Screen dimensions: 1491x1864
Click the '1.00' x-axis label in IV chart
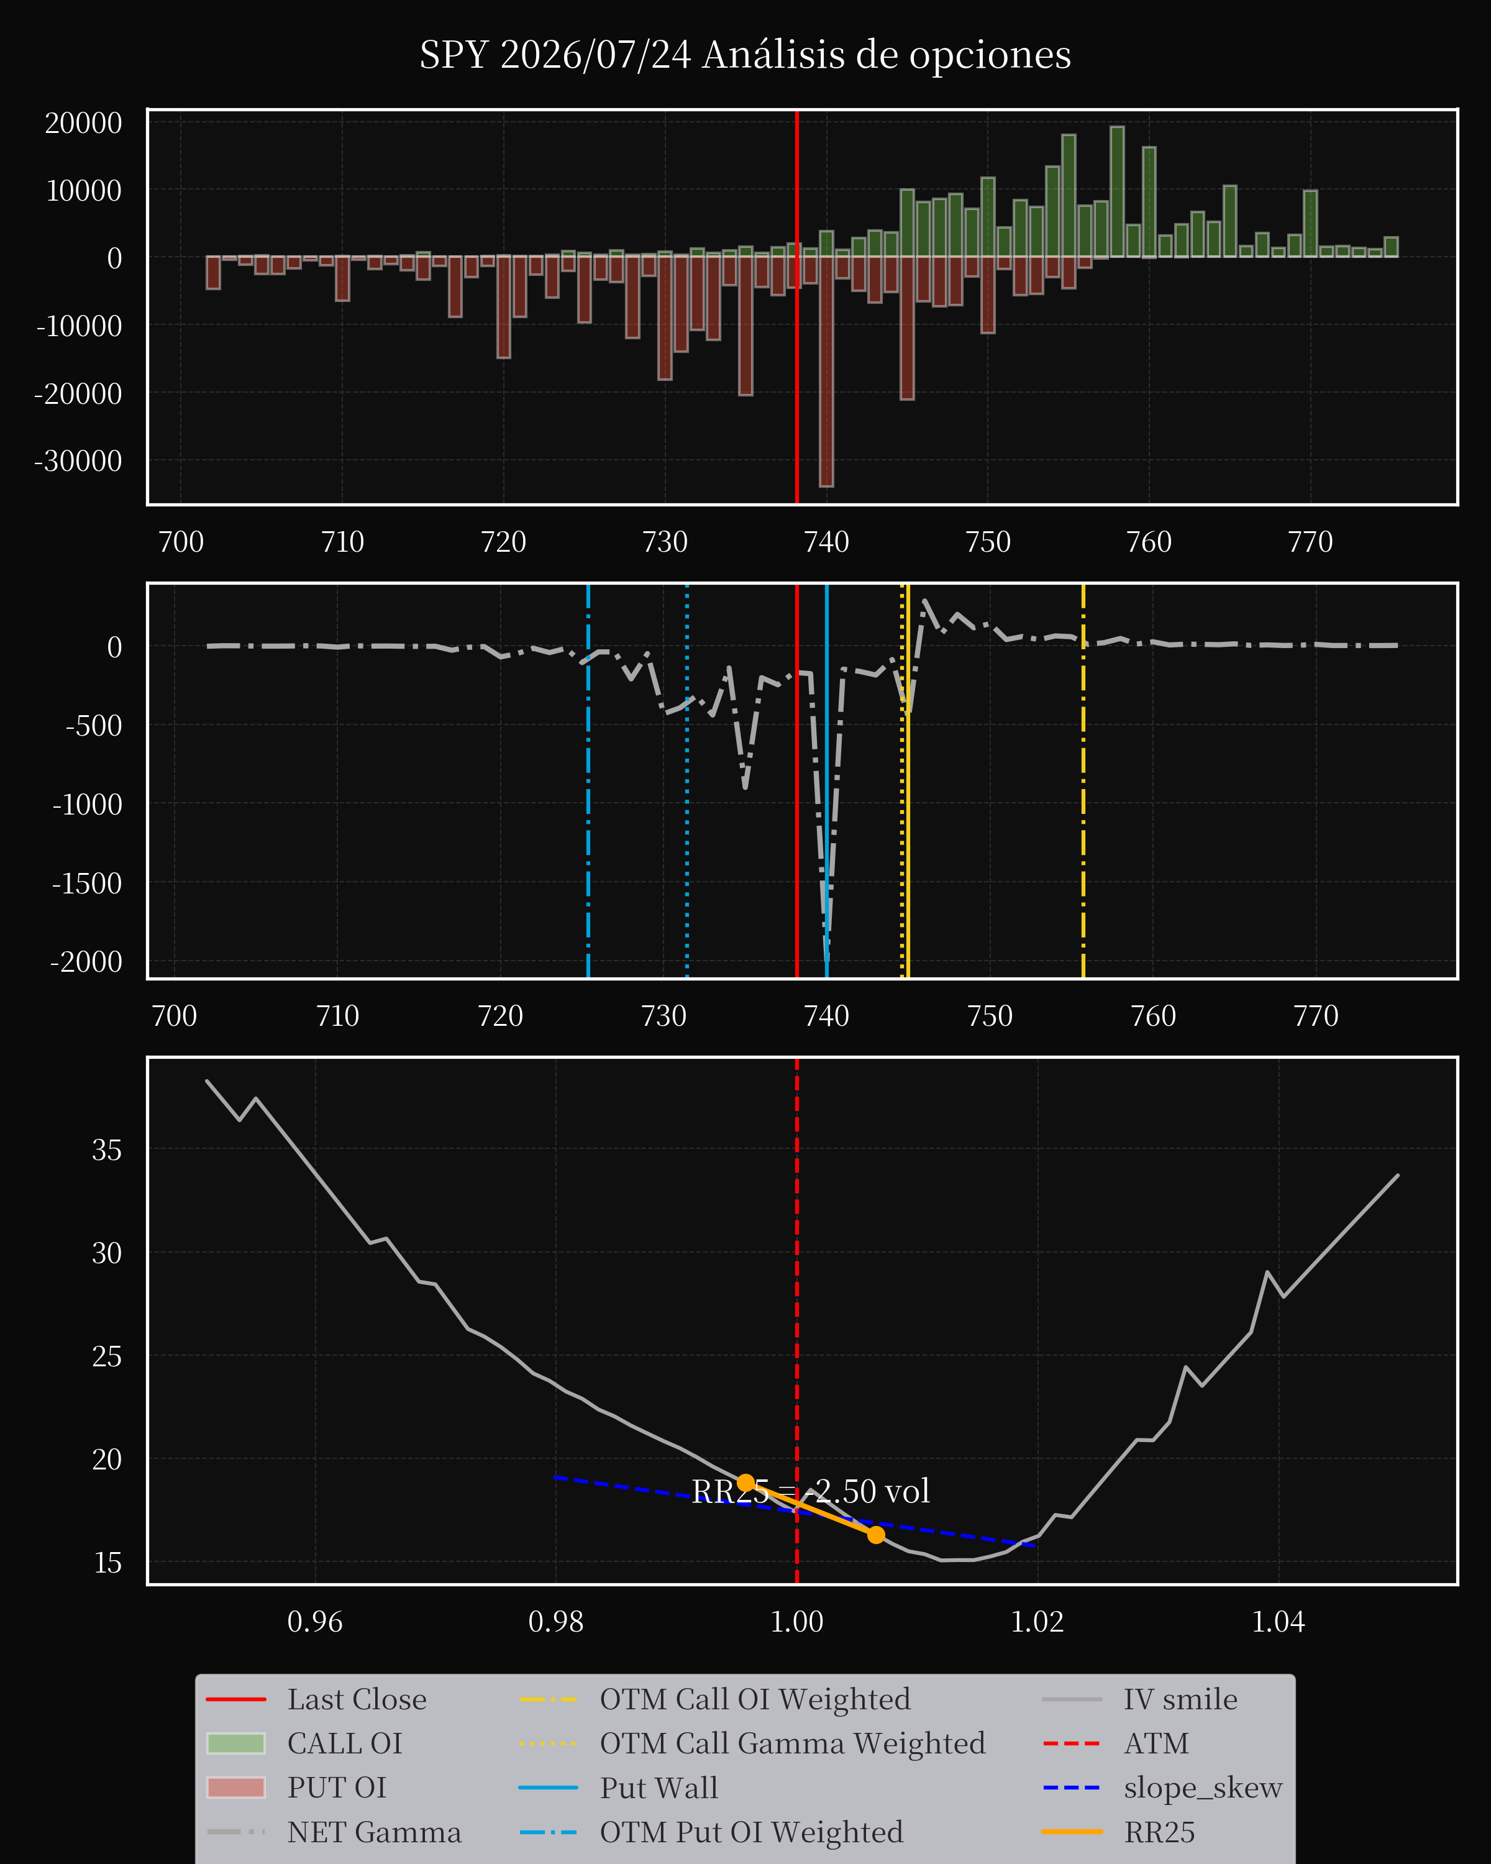[797, 1621]
